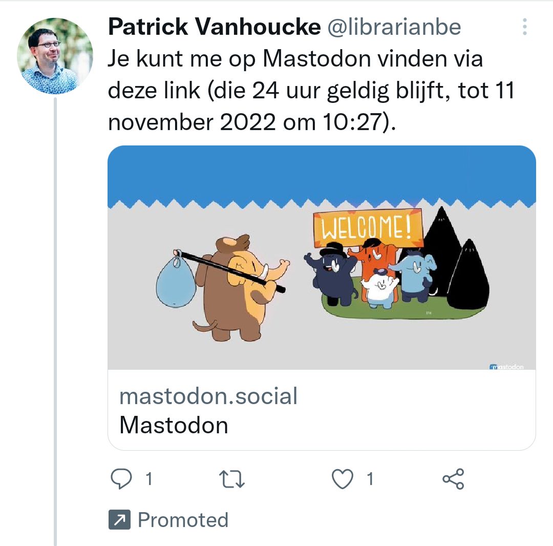The image size is (553, 546).
Task: Open Patrick Vanhoucke's profile picture
Action: click(55, 56)
